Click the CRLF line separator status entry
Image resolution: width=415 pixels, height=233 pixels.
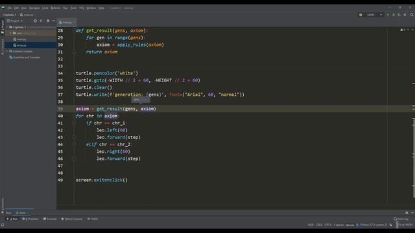point(319,225)
